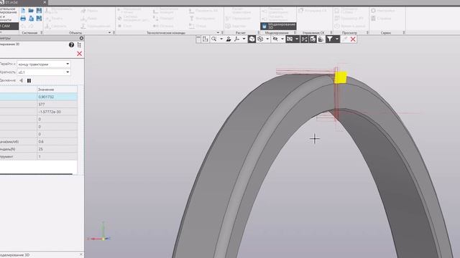Open the zoom options dropdown arrow
This screenshot has height=258, width=460.
221,39
